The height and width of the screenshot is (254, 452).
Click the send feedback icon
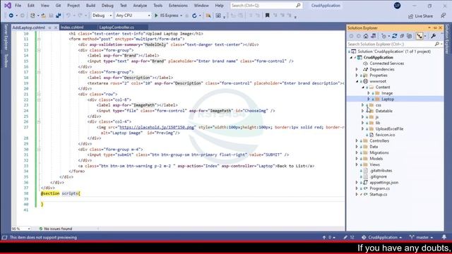click(x=443, y=16)
